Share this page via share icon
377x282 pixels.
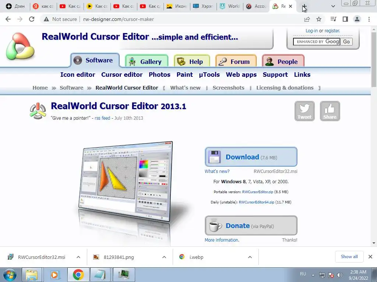pos(307,19)
